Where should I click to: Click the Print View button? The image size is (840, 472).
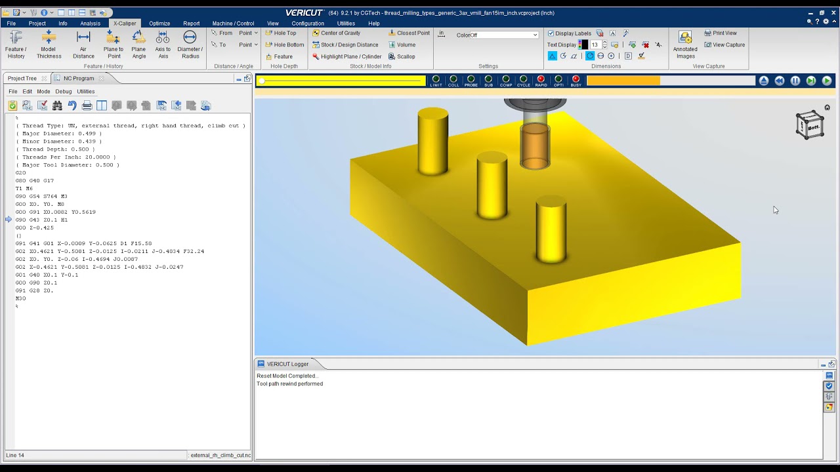[720, 33]
